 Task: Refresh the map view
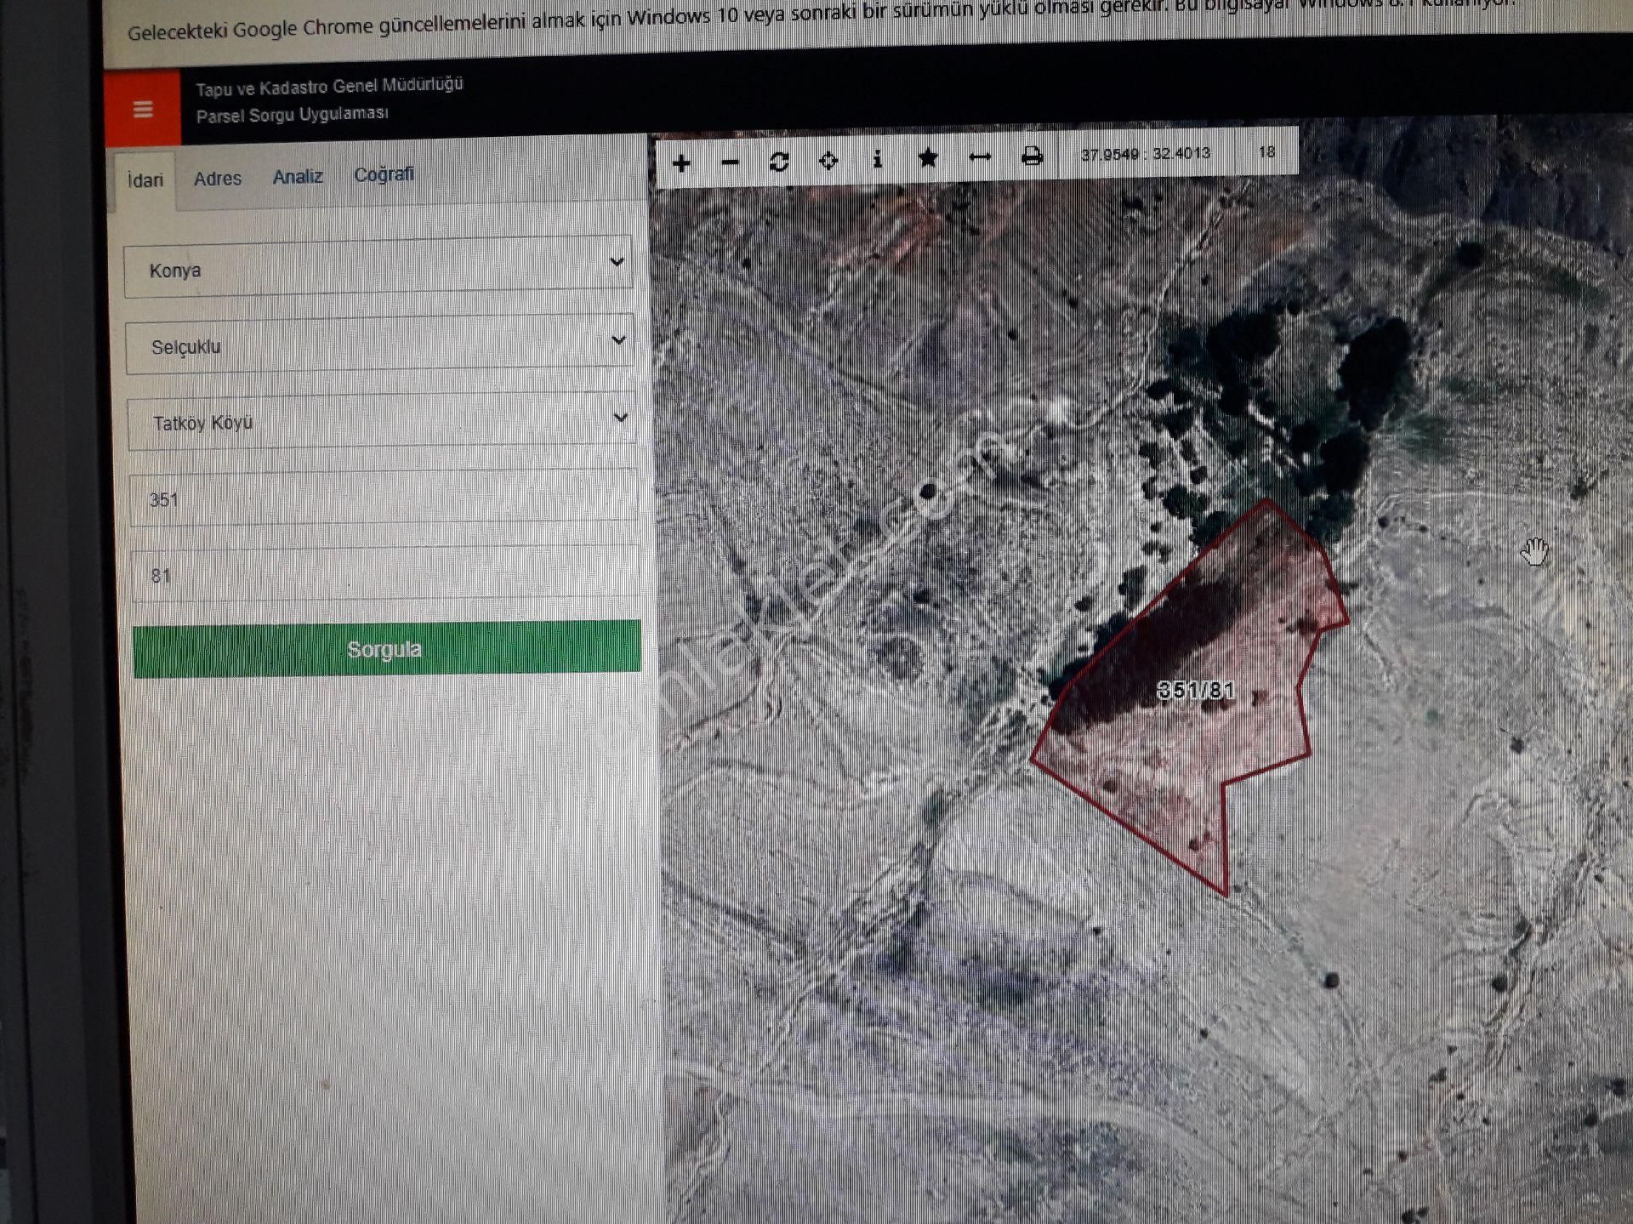779,162
